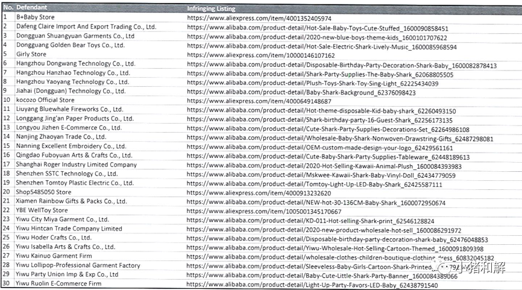Open the aliexpress item 1005001345170667 link

pos(264,212)
